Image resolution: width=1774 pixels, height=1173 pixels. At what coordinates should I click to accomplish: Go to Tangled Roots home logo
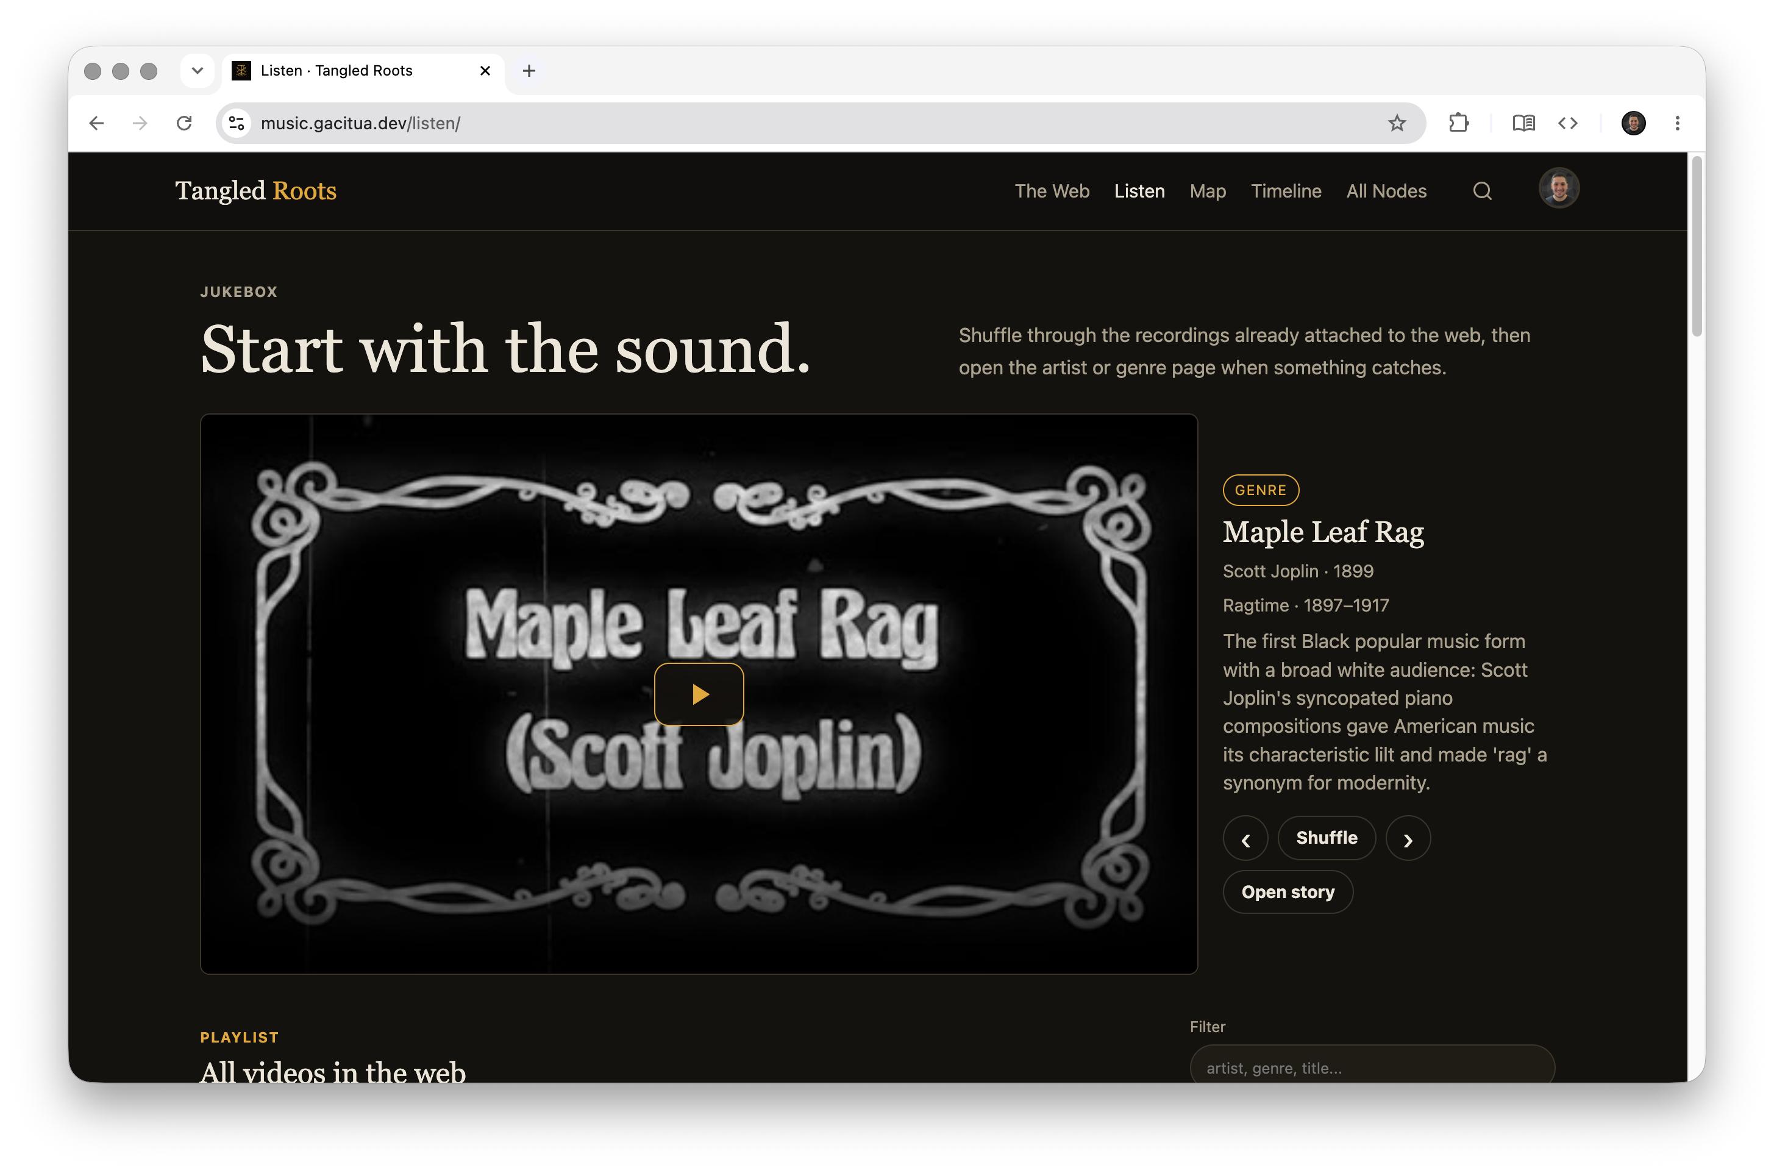tap(256, 191)
